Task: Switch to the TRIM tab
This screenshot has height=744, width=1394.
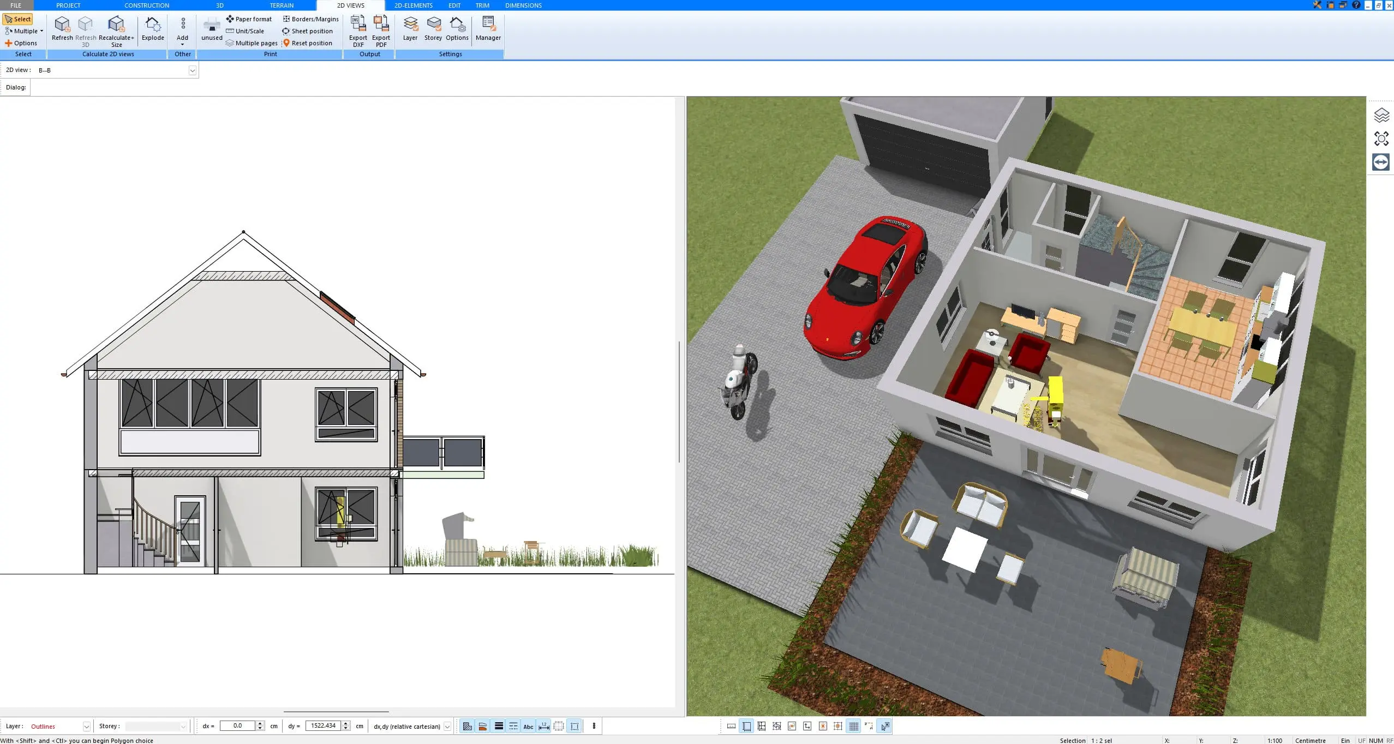Action: tap(482, 5)
